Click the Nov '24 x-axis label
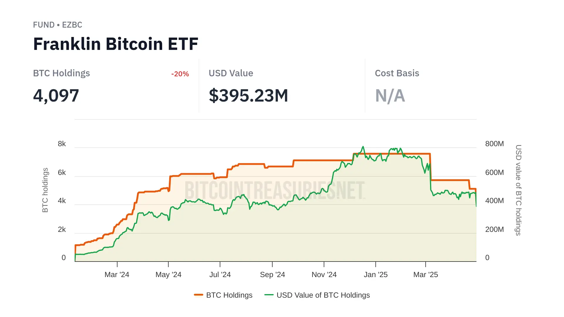 click(324, 275)
